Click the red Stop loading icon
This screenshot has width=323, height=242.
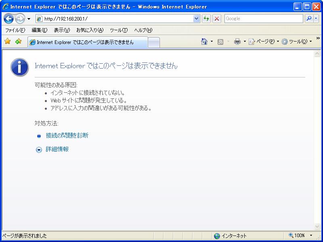tap(217, 19)
